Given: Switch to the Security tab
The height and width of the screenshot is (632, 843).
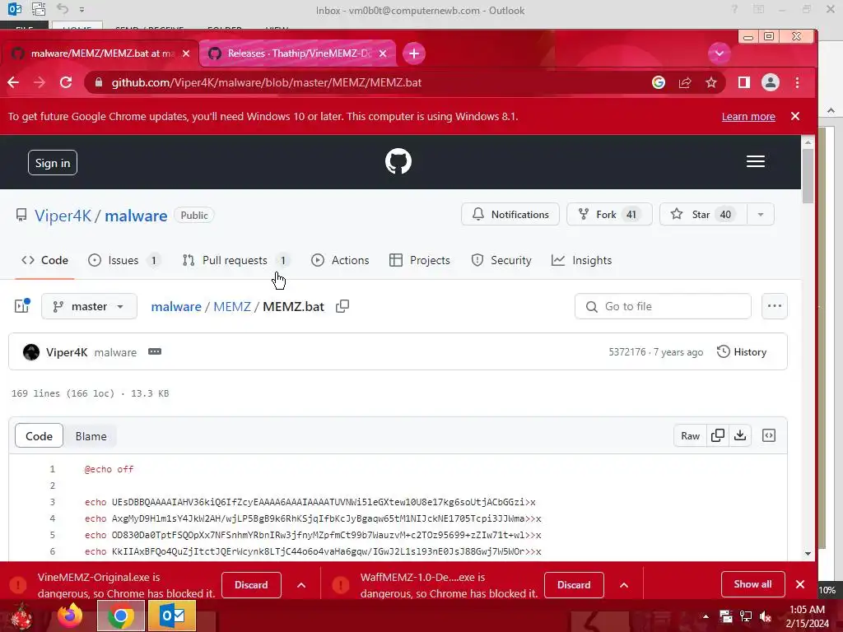Looking at the screenshot, I should [501, 260].
